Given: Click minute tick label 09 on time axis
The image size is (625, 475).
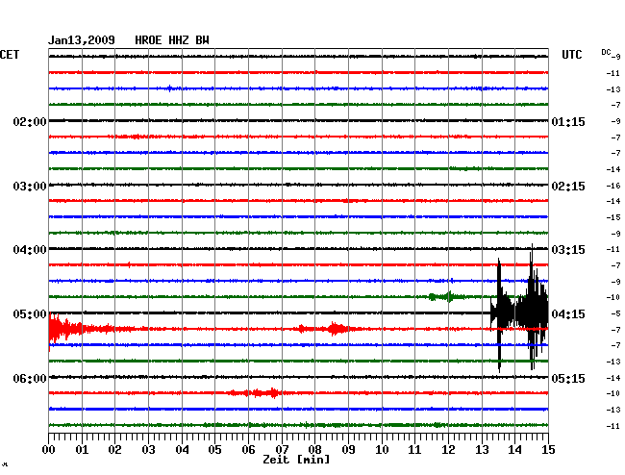Looking at the screenshot, I should point(348,449).
